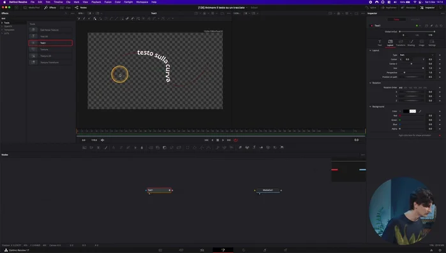The height and width of the screenshot is (253, 446).
Task: Expand the LUTs category in Effects tree
Action: coord(3,33)
